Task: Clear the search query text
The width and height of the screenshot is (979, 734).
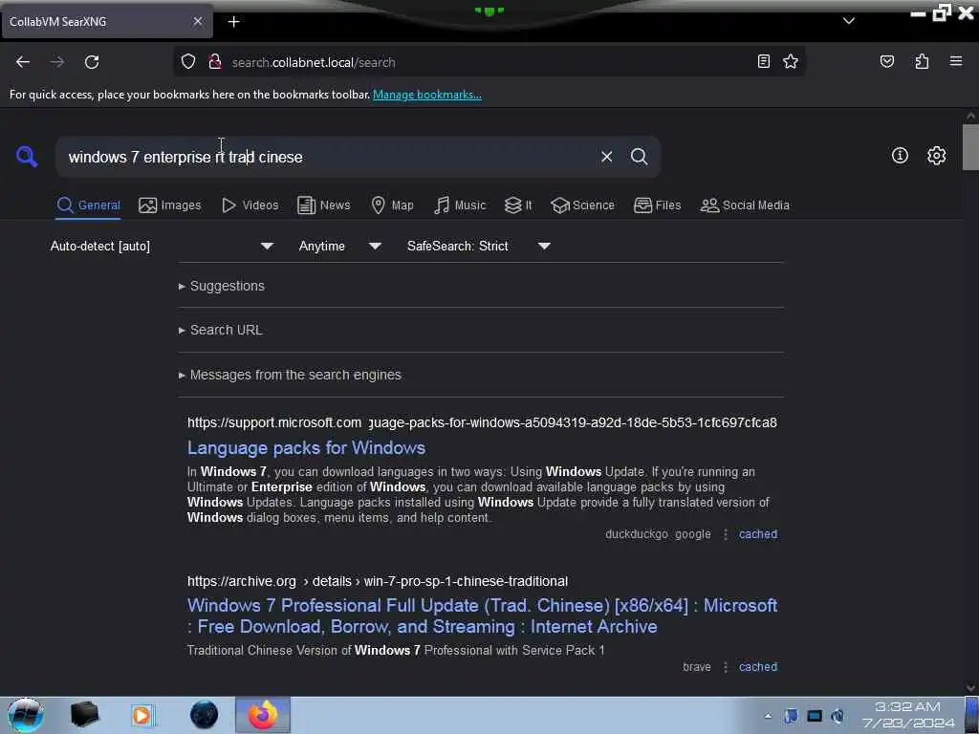Action: click(x=606, y=157)
